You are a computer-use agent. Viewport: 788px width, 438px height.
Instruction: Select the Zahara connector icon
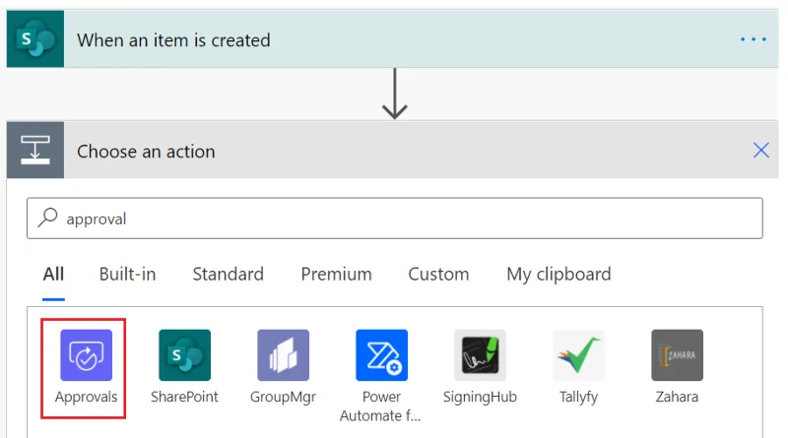point(677,355)
